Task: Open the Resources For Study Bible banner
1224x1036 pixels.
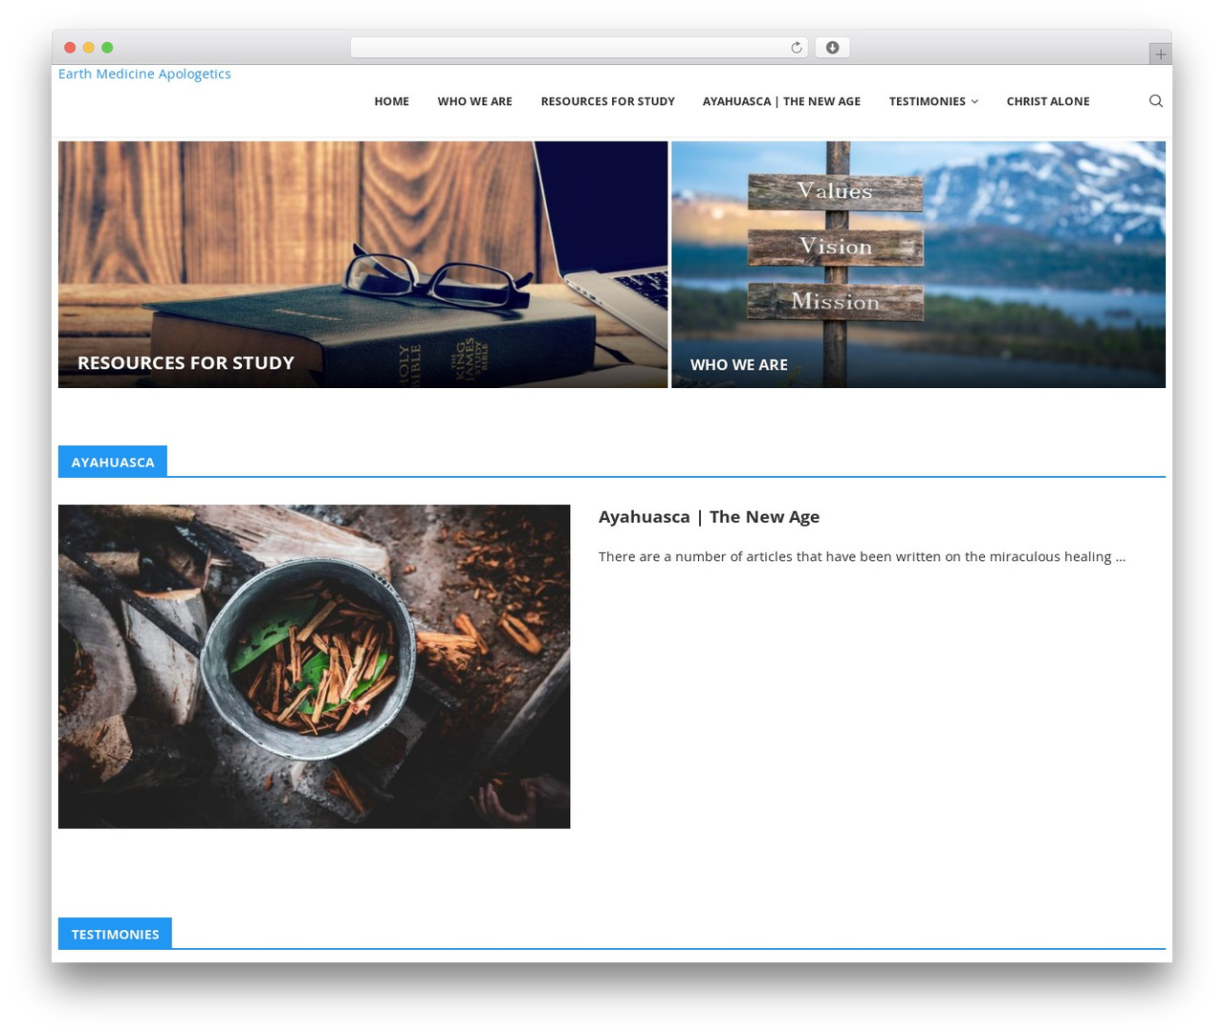Action: [x=362, y=265]
